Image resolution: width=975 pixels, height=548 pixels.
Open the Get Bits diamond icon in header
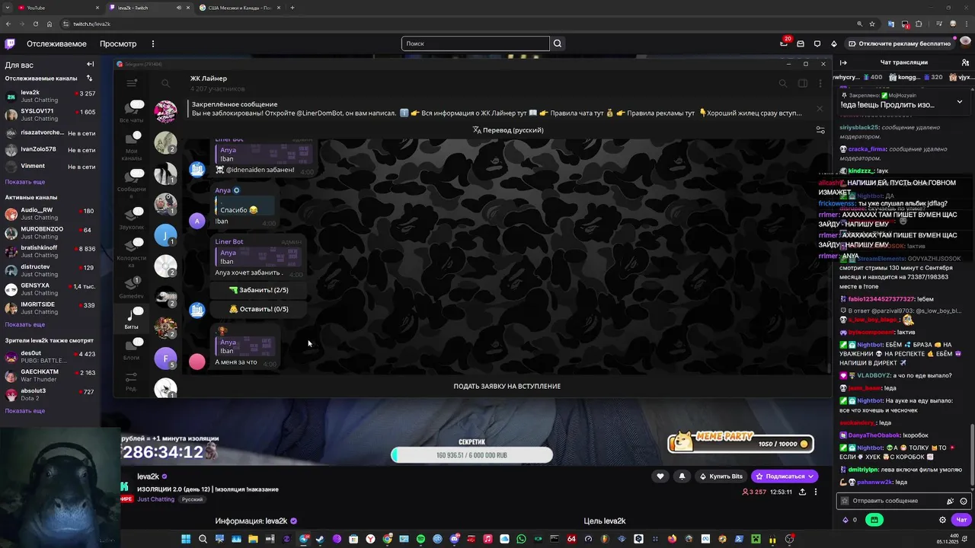pos(834,43)
